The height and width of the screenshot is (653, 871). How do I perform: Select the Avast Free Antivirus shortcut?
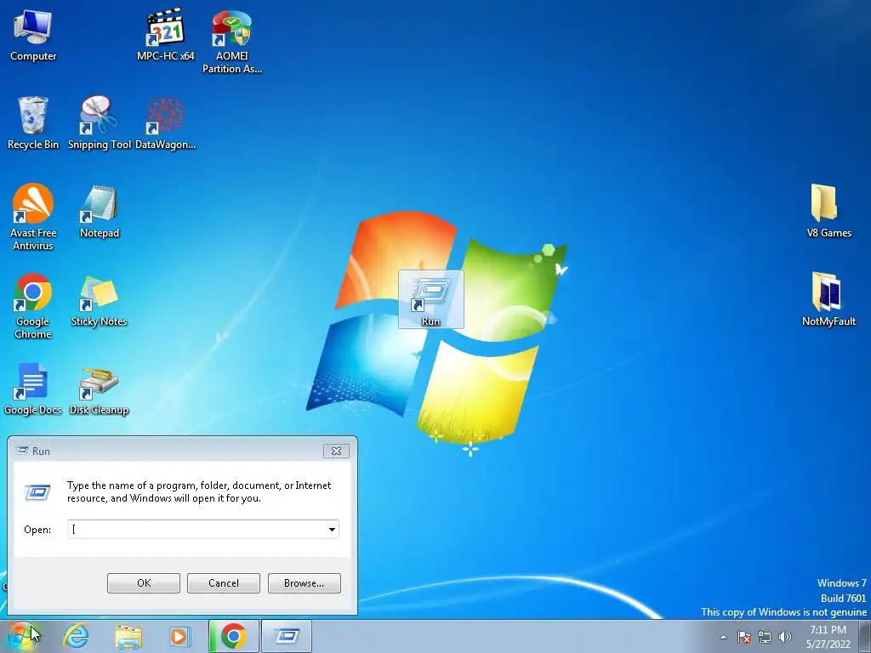33,217
